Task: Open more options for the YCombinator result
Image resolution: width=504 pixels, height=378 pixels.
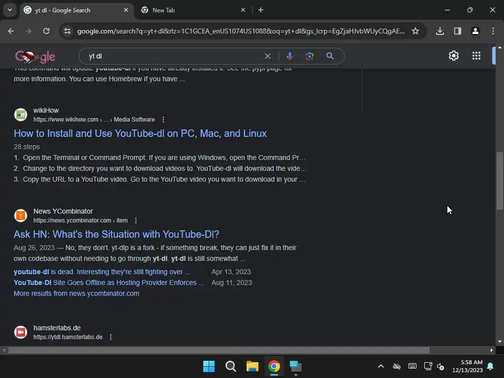Action: tap(136, 220)
